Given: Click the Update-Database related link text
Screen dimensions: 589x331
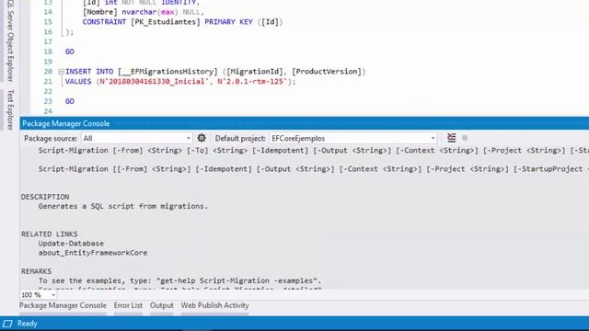Looking at the screenshot, I should click(x=71, y=243).
